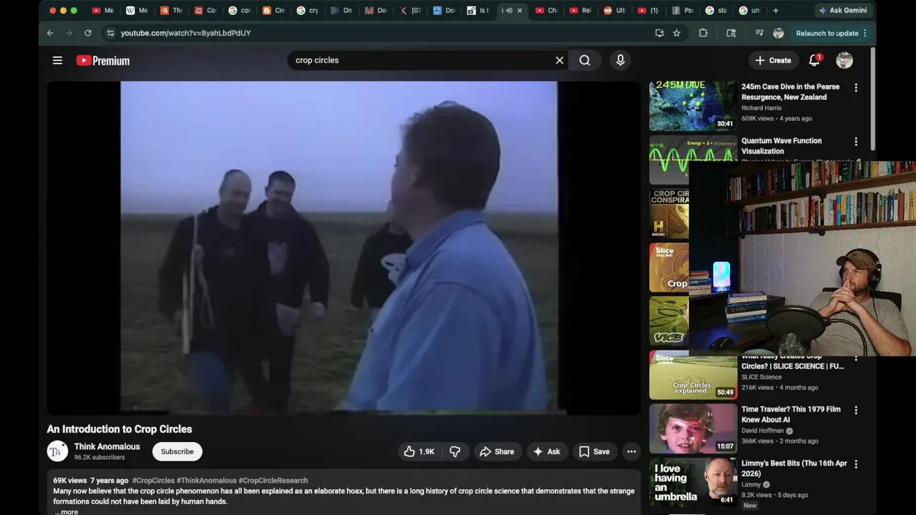Go back with the browser back arrow
This screenshot has width=916, height=515.
(x=50, y=33)
